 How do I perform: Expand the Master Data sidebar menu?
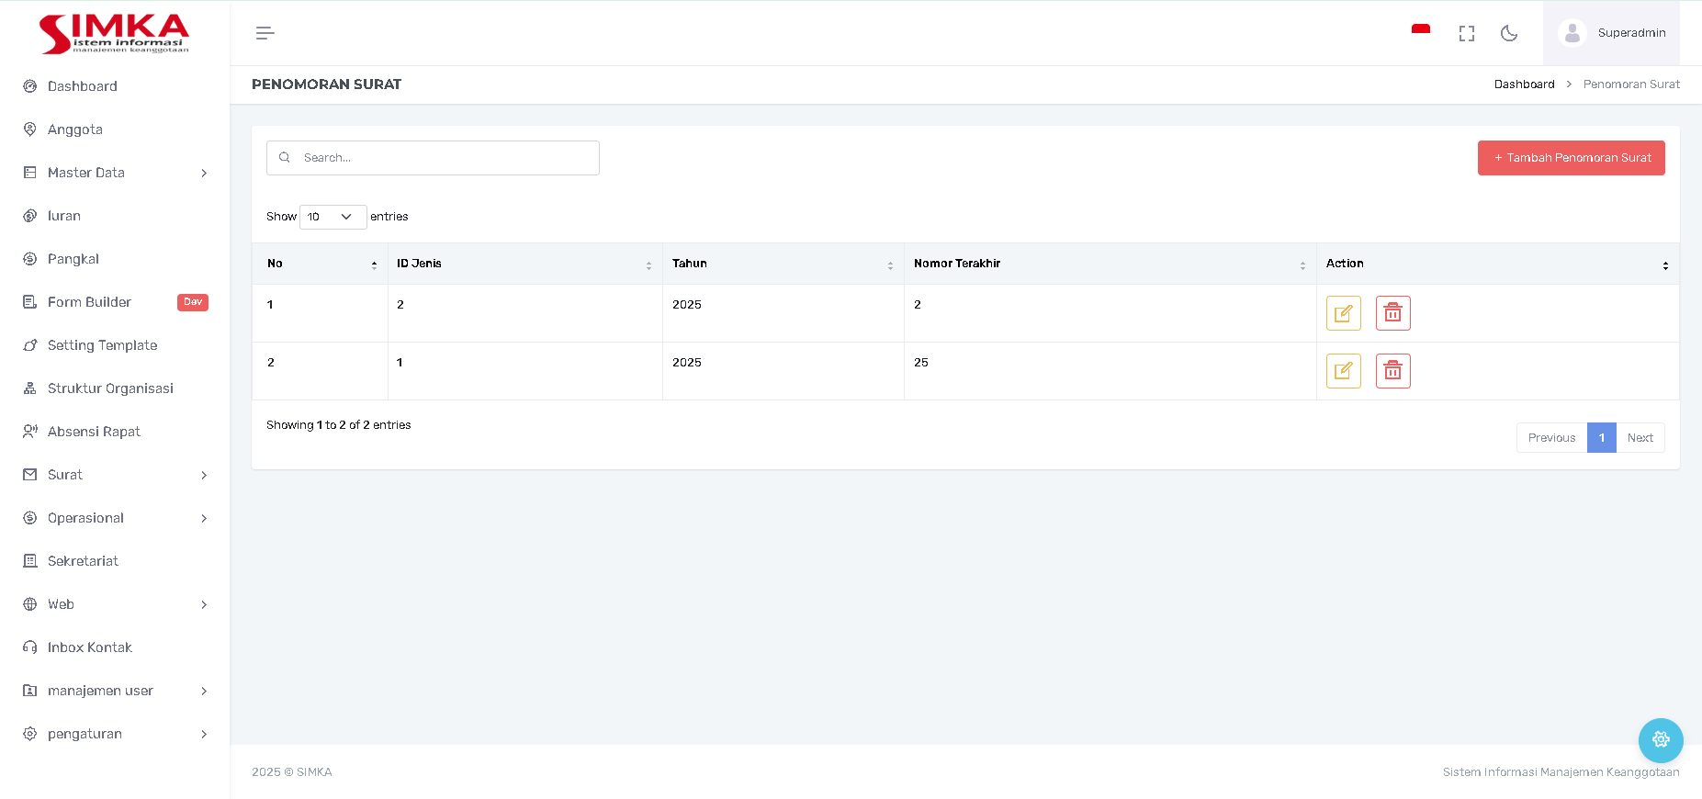115,173
